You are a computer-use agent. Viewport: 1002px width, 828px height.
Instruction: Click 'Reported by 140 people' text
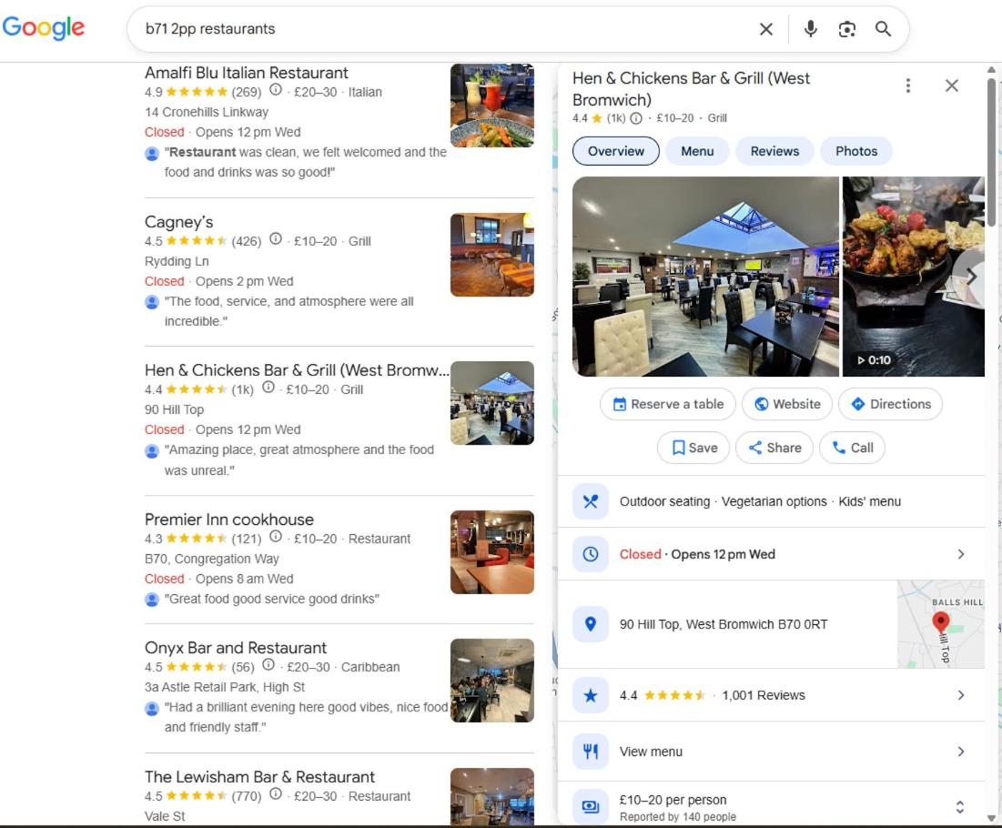(x=678, y=817)
